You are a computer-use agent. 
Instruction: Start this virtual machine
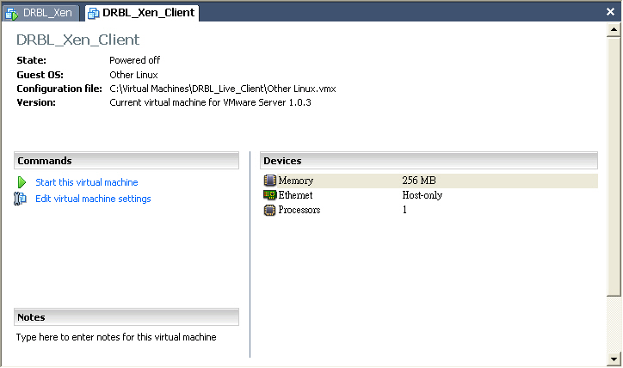[x=87, y=182]
